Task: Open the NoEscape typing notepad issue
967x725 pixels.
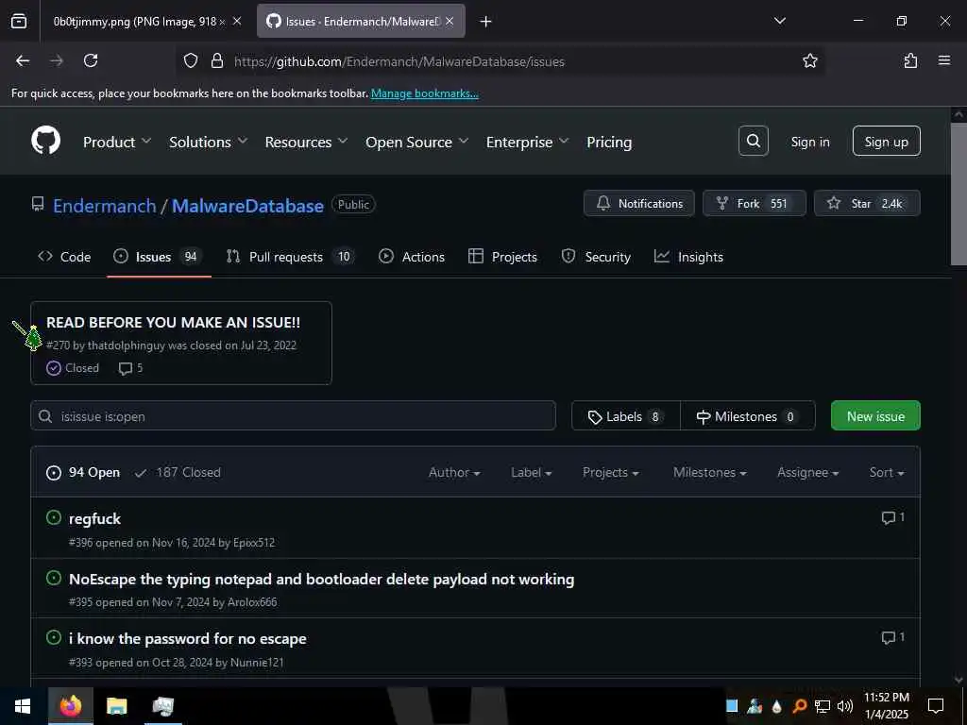Action: point(321,579)
